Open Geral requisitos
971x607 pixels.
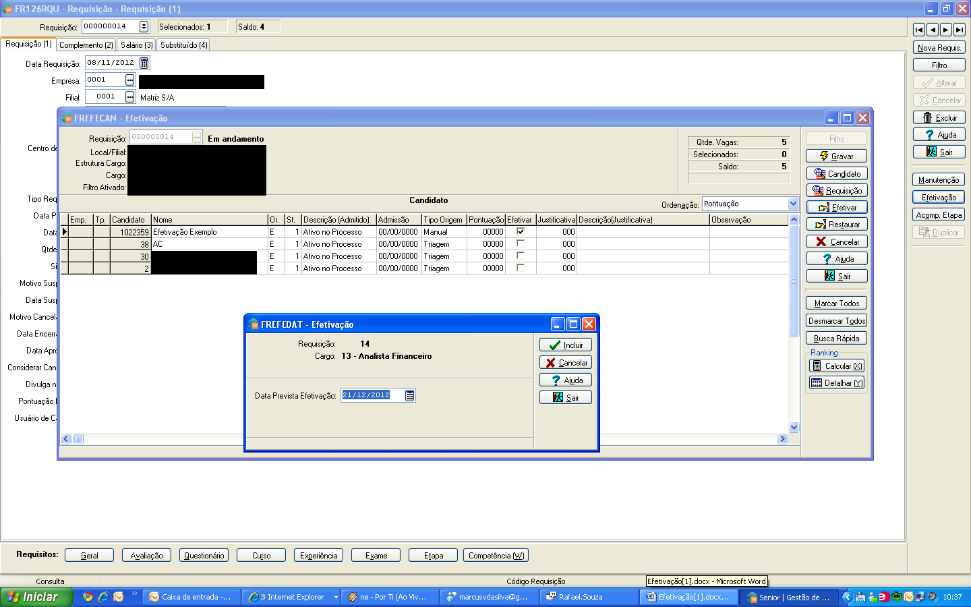89,555
